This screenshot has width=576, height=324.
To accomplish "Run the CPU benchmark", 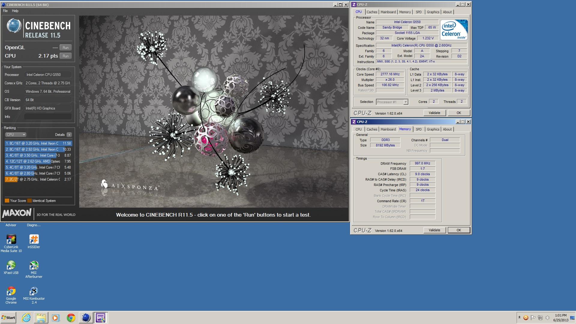I will (x=65, y=56).
